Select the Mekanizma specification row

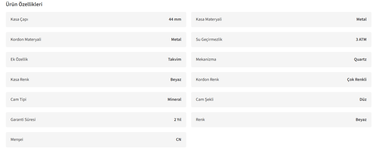tap(281, 59)
